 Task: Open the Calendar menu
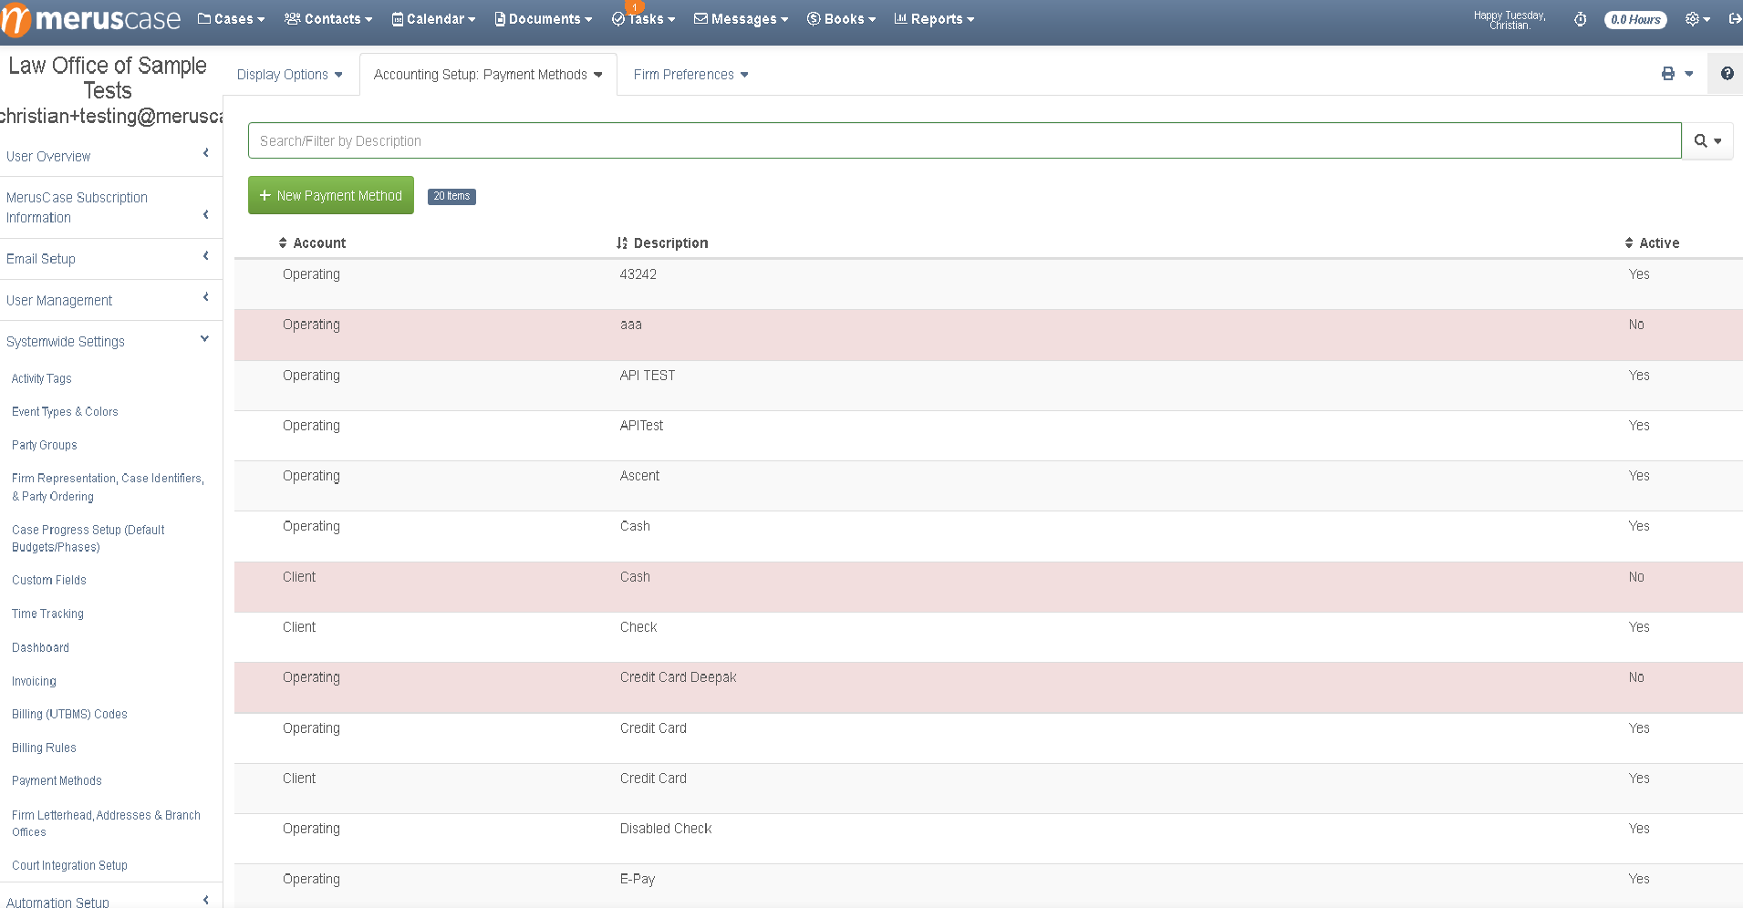(x=433, y=19)
